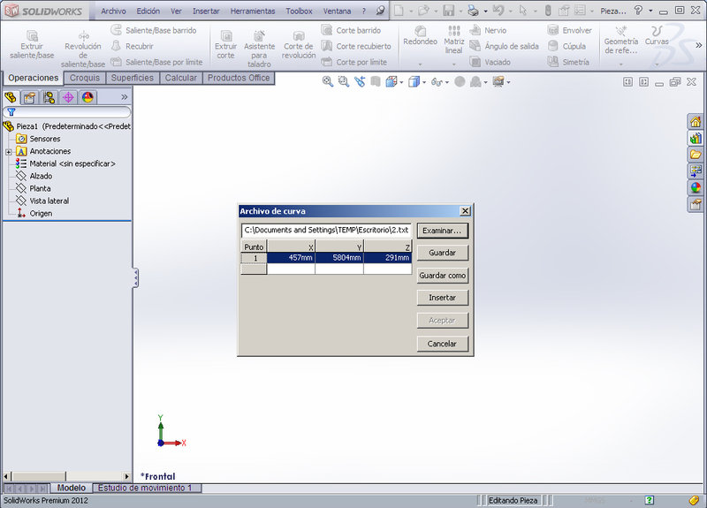Open ConfigurationManager tab icon
Image resolution: width=707 pixels, height=508 pixels.
tap(49, 97)
